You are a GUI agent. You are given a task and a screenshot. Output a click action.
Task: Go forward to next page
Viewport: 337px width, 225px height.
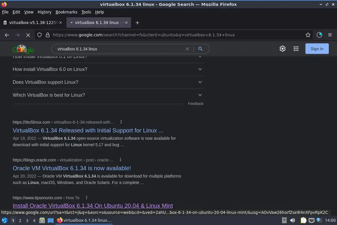(x=18, y=35)
